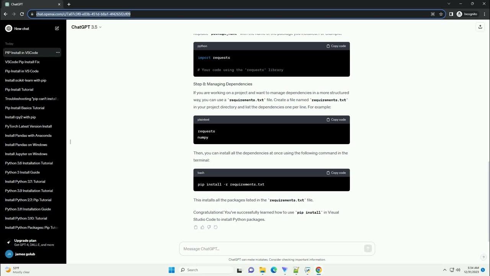Click the install app icon in address bar
Screen dimensions: 490x276
[x=433, y=14]
